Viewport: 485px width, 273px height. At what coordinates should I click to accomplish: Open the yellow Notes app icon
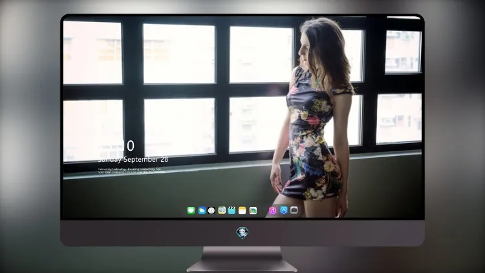pos(242,210)
